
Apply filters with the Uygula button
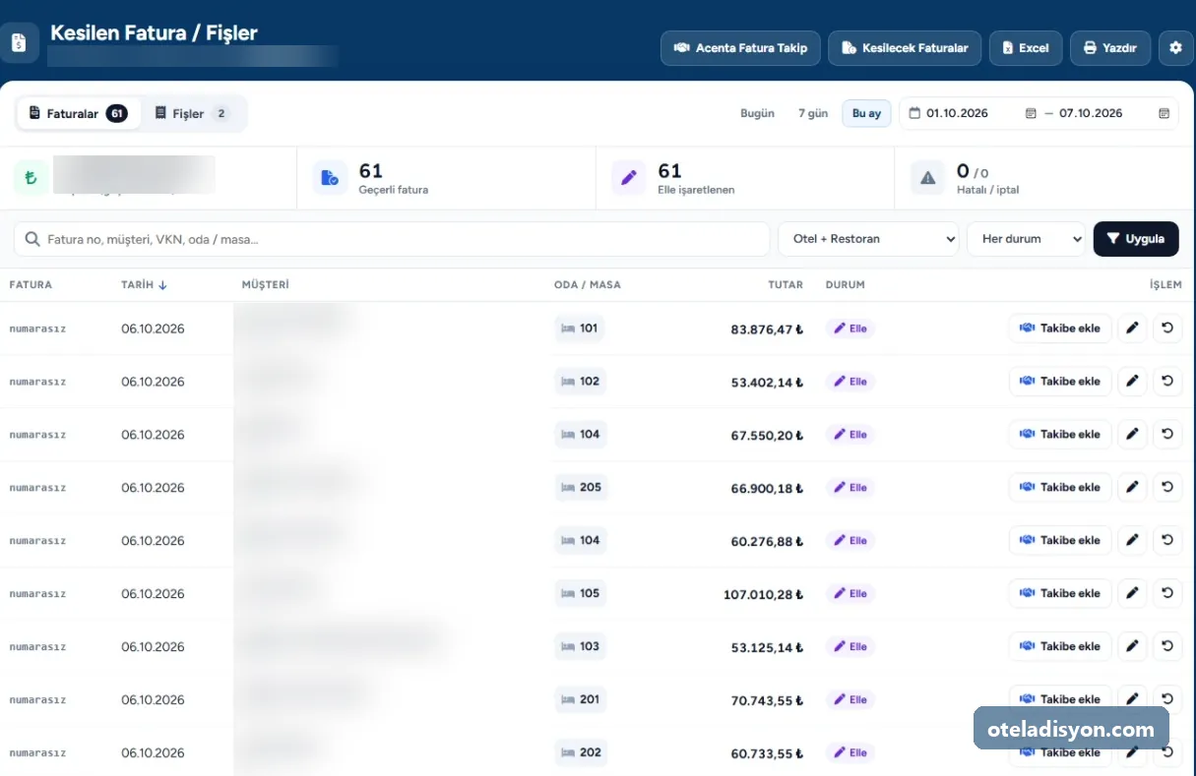[x=1136, y=239]
